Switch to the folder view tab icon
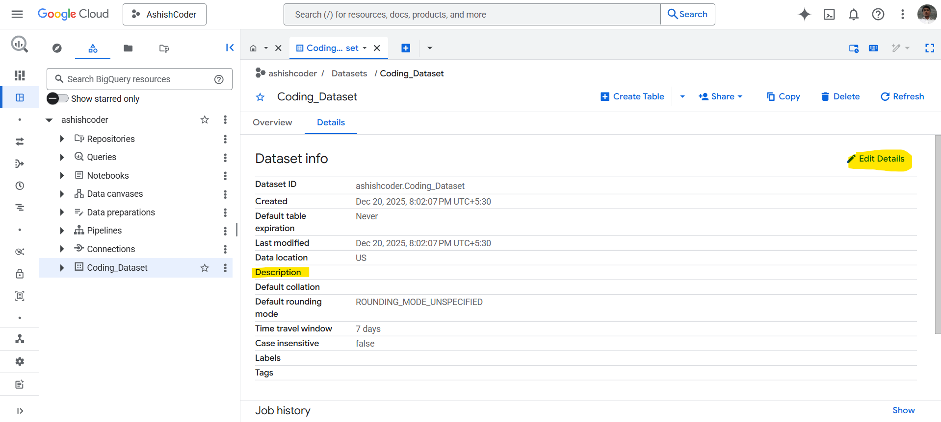The height and width of the screenshot is (422, 941). 128,48
